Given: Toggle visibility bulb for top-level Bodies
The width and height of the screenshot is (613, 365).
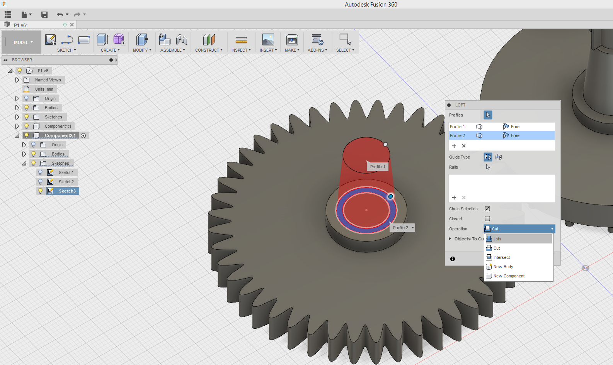Looking at the screenshot, I should (26, 108).
